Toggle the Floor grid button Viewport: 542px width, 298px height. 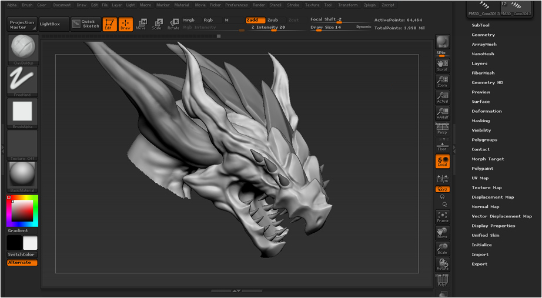(x=443, y=145)
